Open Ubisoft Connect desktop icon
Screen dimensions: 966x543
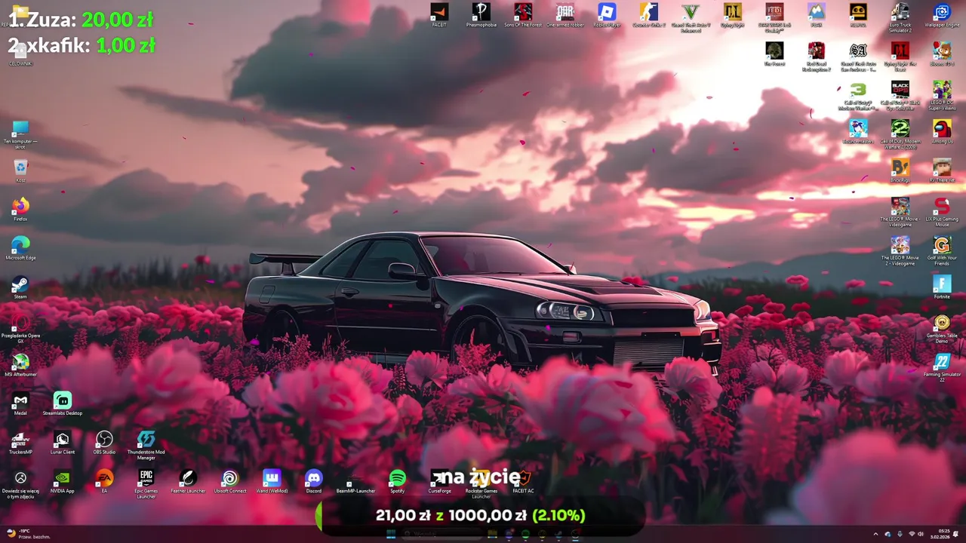(230, 483)
